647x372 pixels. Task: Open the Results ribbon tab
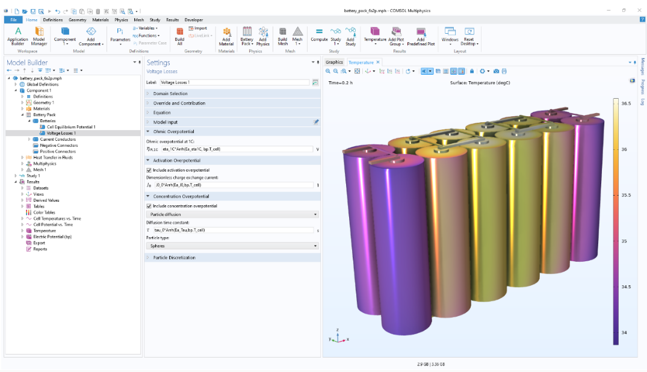[x=173, y=20]
